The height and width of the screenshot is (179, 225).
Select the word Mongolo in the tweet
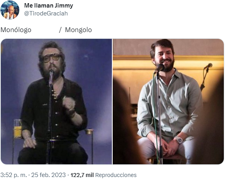(78, 30)
